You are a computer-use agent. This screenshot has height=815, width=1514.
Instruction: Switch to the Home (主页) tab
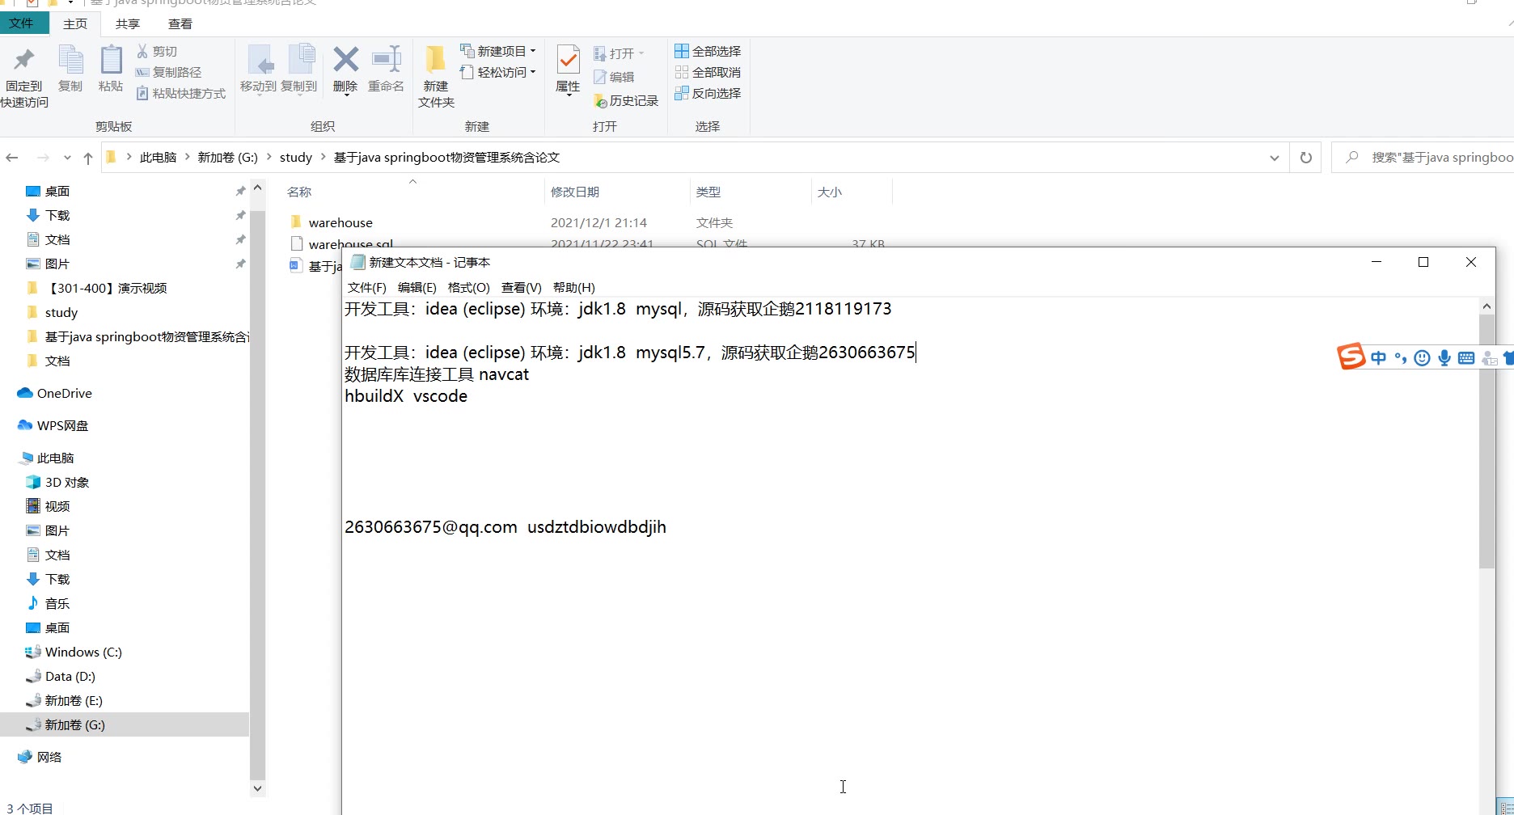75,23
